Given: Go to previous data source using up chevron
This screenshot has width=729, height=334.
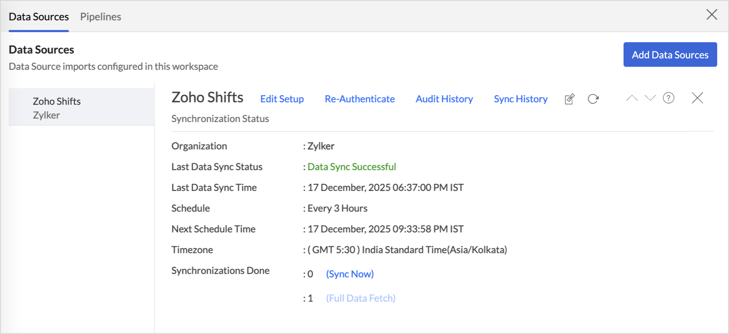Looking at the screenshot, I should (x=632, y=98).
